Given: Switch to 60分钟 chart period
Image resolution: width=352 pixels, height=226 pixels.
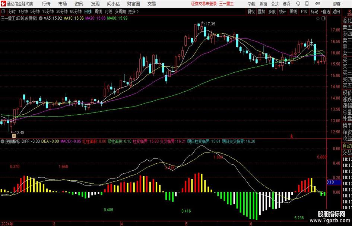Looking at the screenshot, I should [x=76, y=12].
